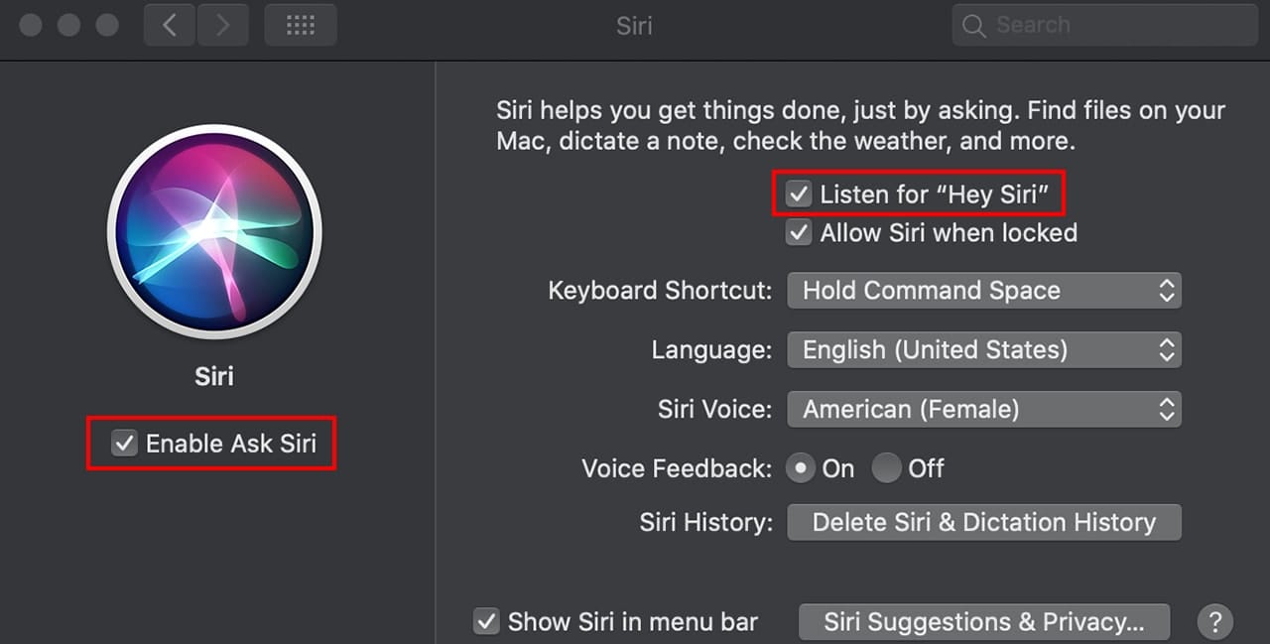Disable Show Siri in menu bar
1270x644 pixels.
(x=486, y=622)
